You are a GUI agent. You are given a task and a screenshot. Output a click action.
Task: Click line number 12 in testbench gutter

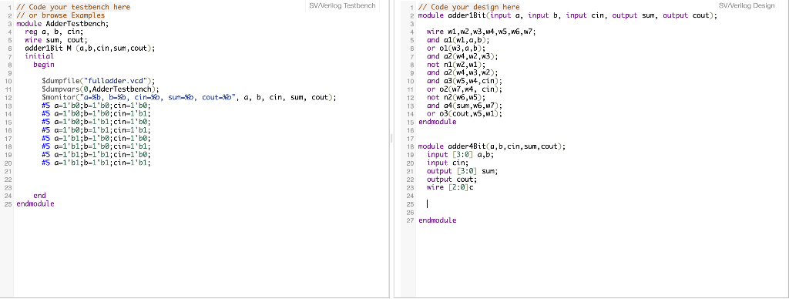[x=8, y=98]
